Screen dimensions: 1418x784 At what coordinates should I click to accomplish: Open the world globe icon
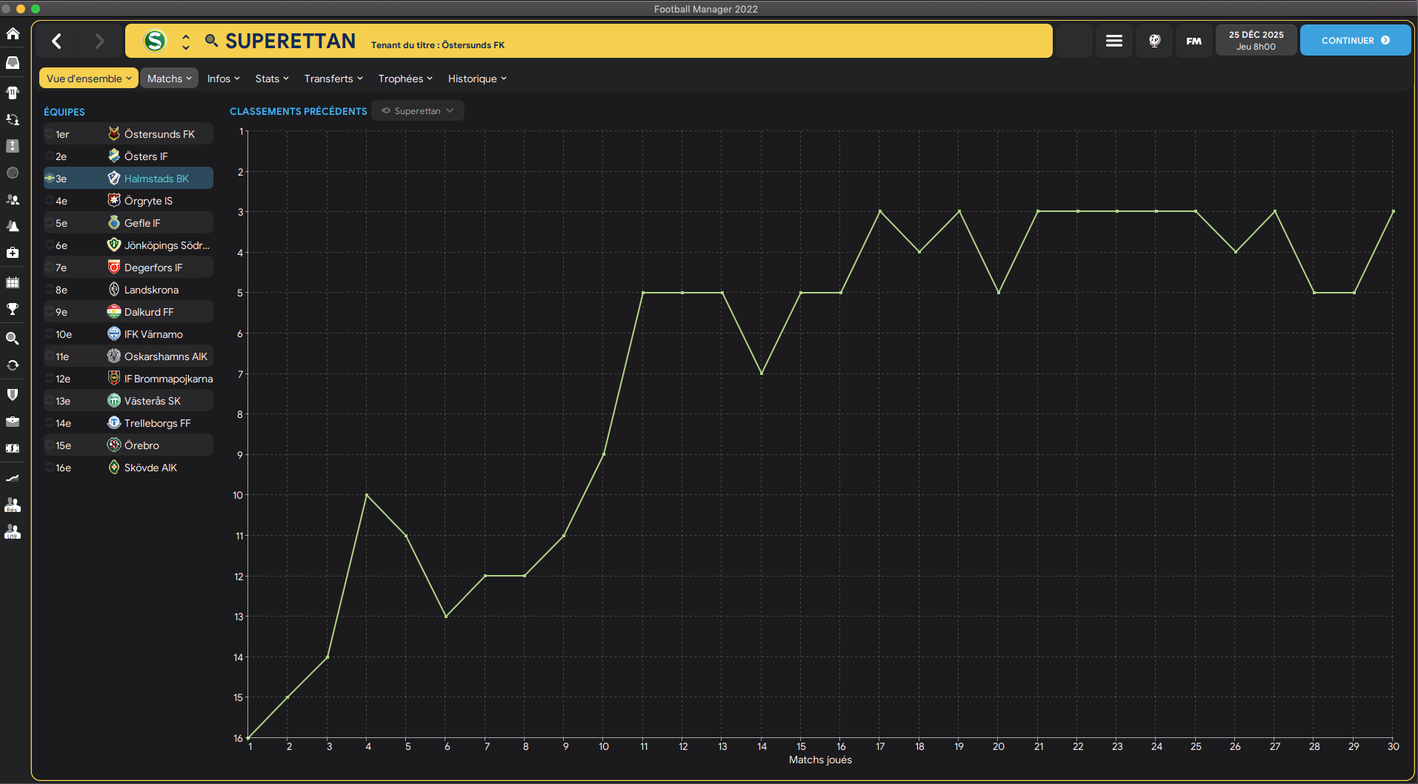[x=1154, y=41]
